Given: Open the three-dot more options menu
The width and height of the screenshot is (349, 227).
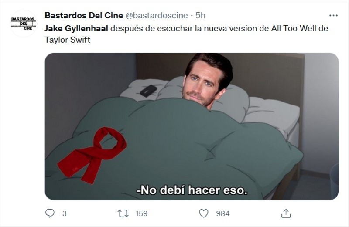Looking at the screenshot, I should pos(333,16).
